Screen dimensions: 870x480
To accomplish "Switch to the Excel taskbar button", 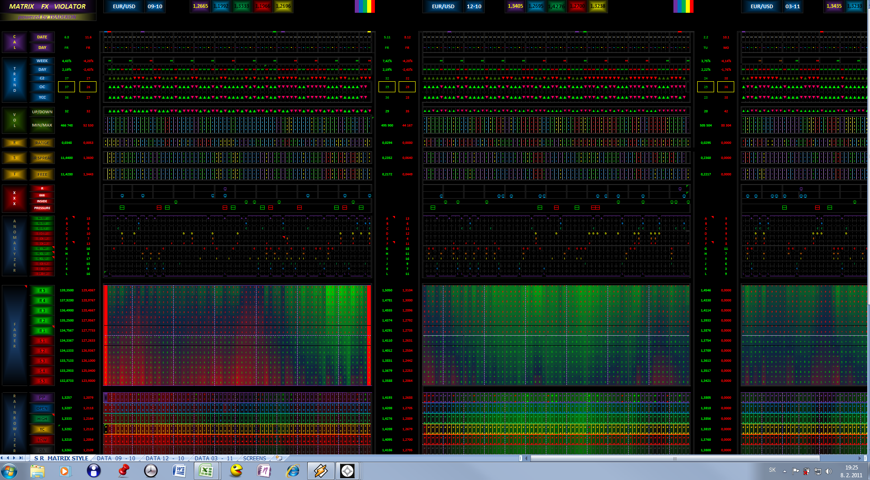I will click(207, 471).
